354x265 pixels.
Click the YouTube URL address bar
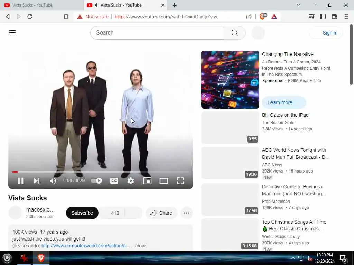click(x=166, y=17)
